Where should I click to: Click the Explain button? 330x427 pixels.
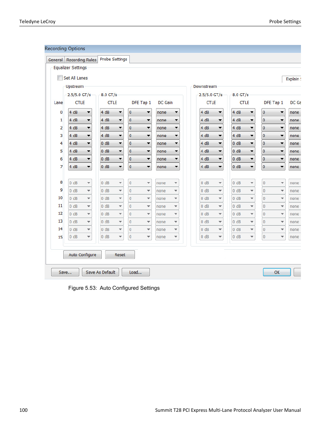point(292,79)
